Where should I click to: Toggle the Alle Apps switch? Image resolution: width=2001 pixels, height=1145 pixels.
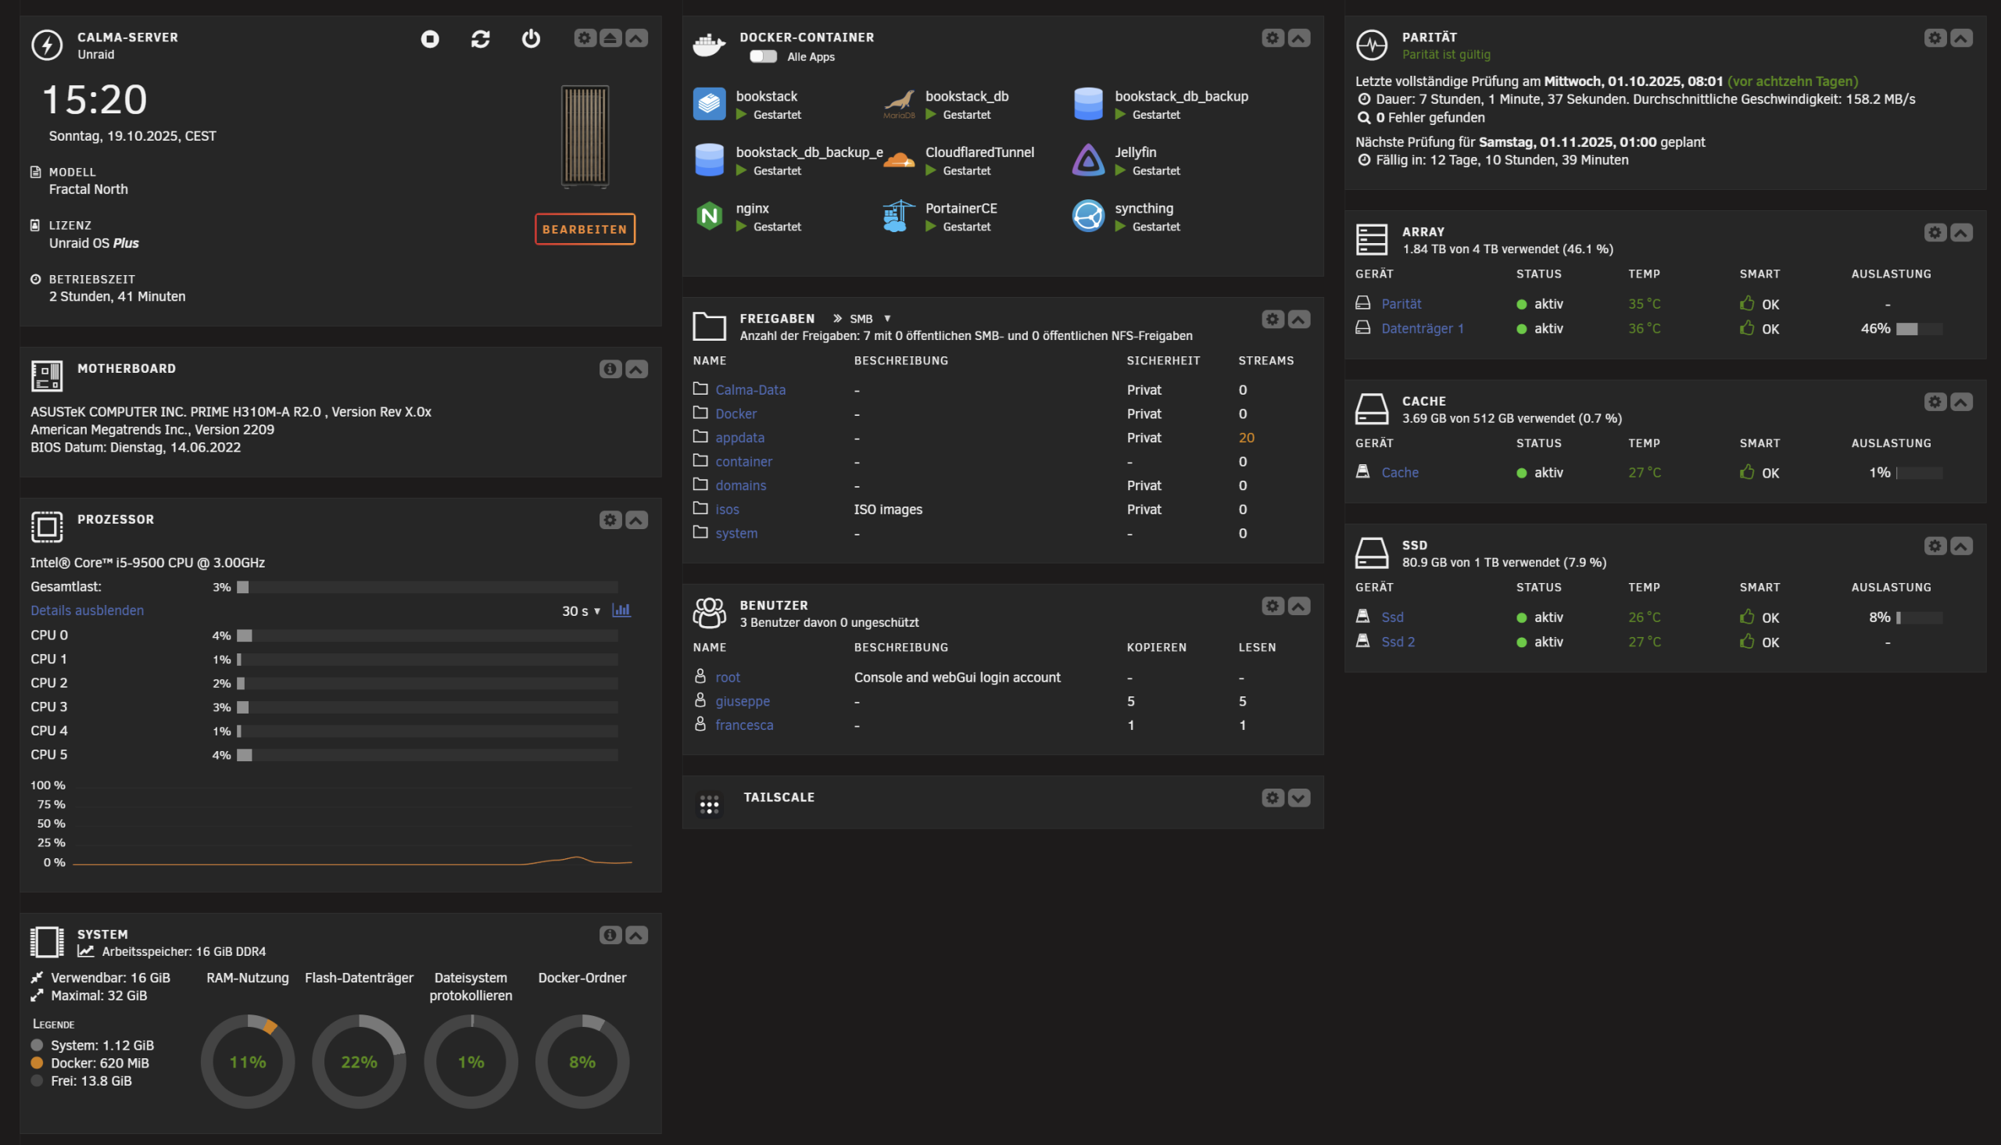[763, 56]
